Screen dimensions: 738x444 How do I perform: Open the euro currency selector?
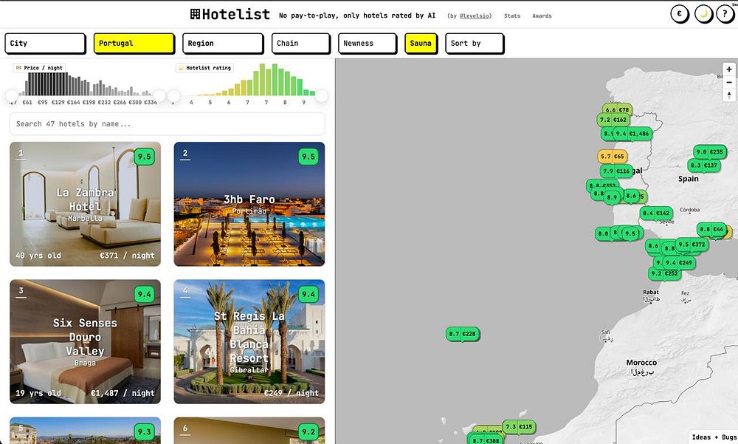[x=679, y=14]
